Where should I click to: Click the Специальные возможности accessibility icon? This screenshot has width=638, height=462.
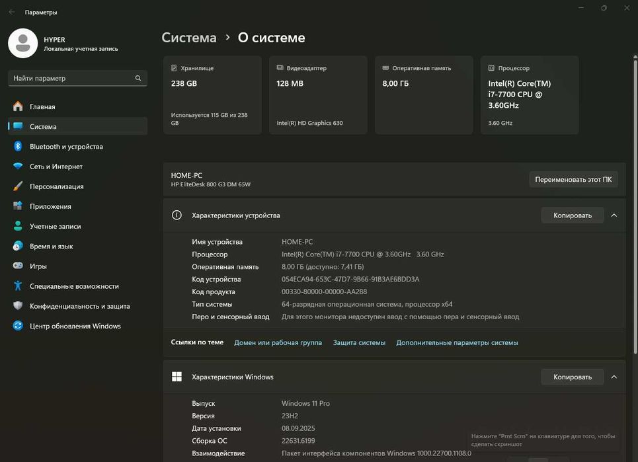coord(18,286)
